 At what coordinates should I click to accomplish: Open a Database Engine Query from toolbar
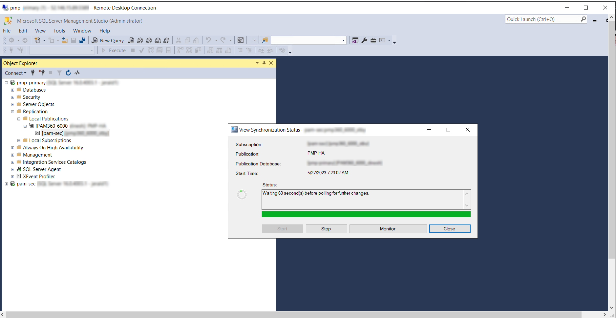pyautogui.click(x=131, y=40)
